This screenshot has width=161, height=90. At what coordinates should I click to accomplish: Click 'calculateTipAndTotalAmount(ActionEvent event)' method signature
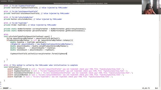(x=29, y=36)
